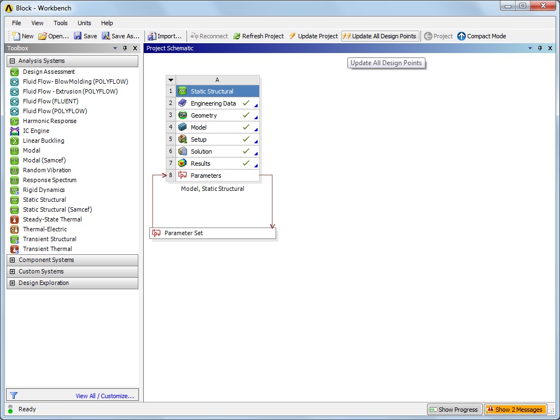This screenshot has width=560, height=420.
Task: Select the Parameters cell in system A
Action: [x=218, y=176]
